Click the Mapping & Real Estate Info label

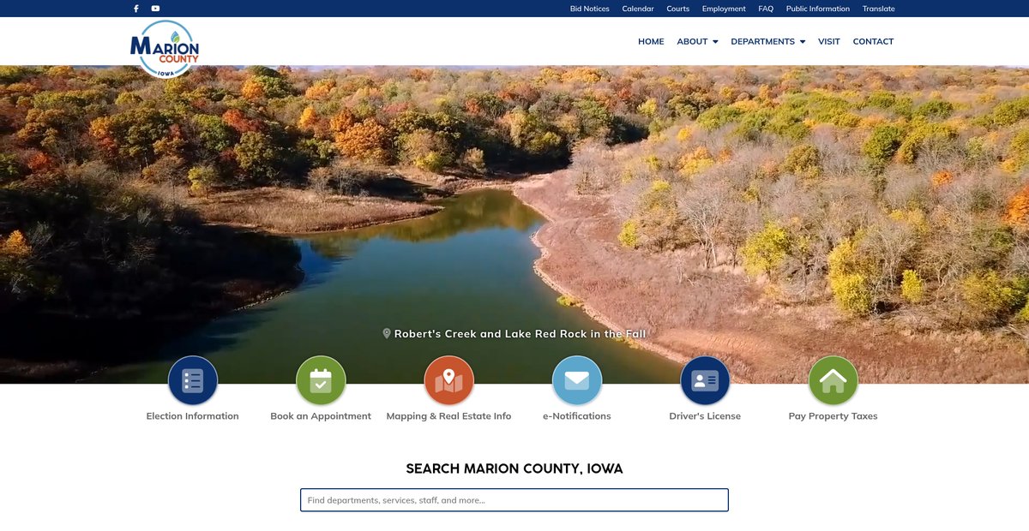(449, 416)
